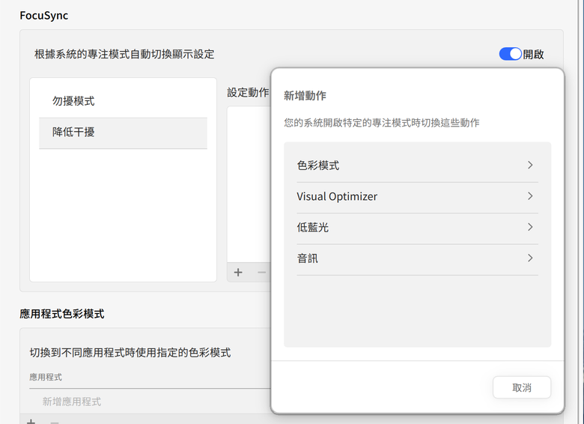Expand Visual Optimizer using its right chevron
Image resolution: width=584 pixels, height=424 pixels.
pos(530,196)
